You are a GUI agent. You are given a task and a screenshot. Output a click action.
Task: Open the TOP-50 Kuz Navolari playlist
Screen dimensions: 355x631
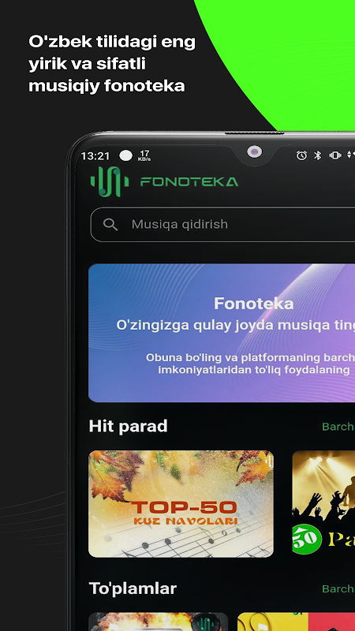coord(181,504)
